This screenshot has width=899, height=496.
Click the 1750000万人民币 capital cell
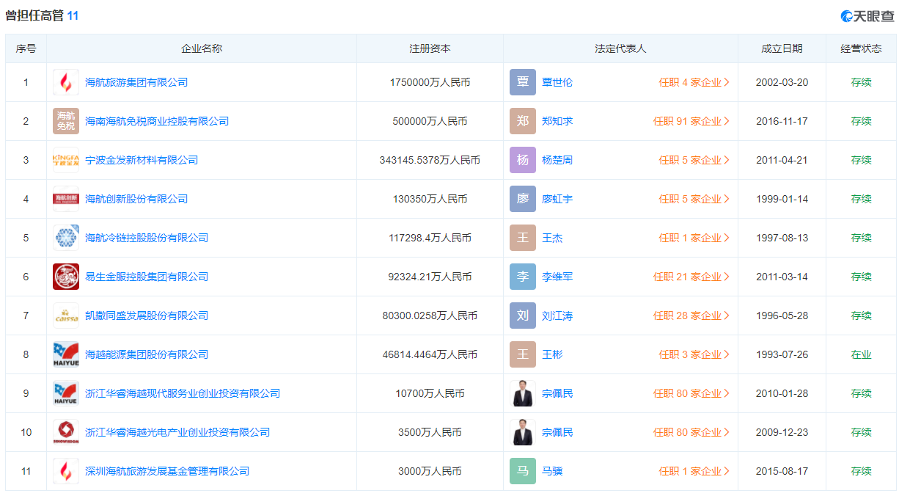pos(430,82)
